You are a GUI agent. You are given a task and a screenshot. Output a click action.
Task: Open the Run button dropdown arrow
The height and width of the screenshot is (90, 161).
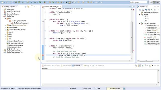click(42, 2)
